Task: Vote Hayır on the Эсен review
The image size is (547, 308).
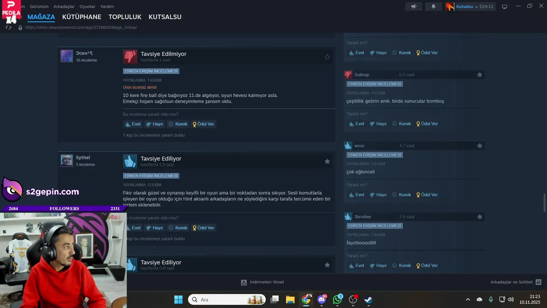Action: (x=154, y=124)
